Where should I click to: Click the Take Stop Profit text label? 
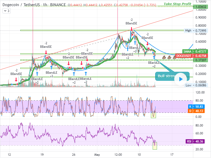178,4
